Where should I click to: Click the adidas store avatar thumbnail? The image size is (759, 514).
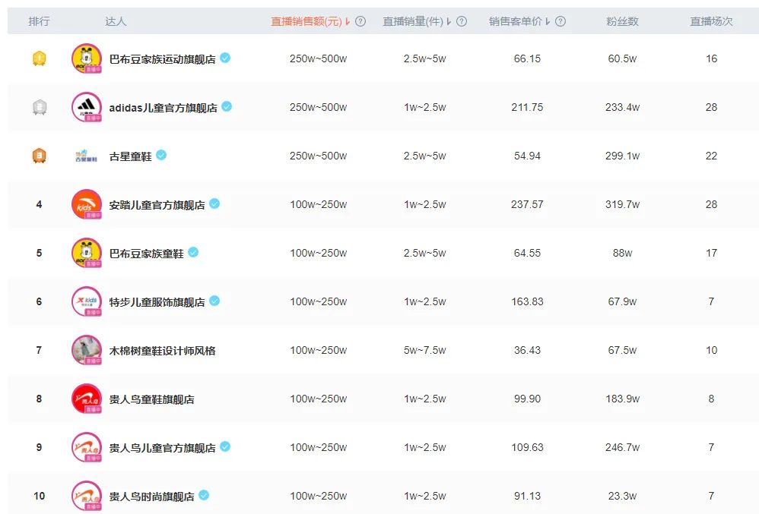(x=86, y=106)
